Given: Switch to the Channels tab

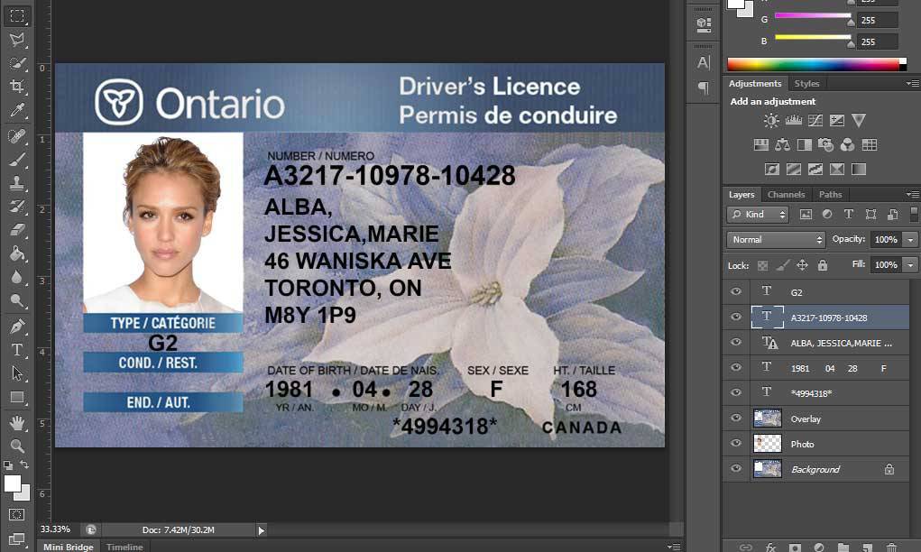Looking at the screenshot, I should click(786, 195).
